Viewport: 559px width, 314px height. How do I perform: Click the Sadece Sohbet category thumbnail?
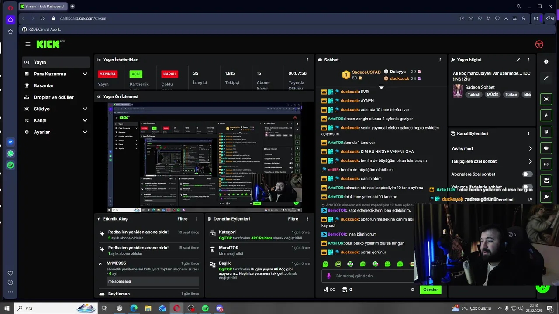(458, 91)
